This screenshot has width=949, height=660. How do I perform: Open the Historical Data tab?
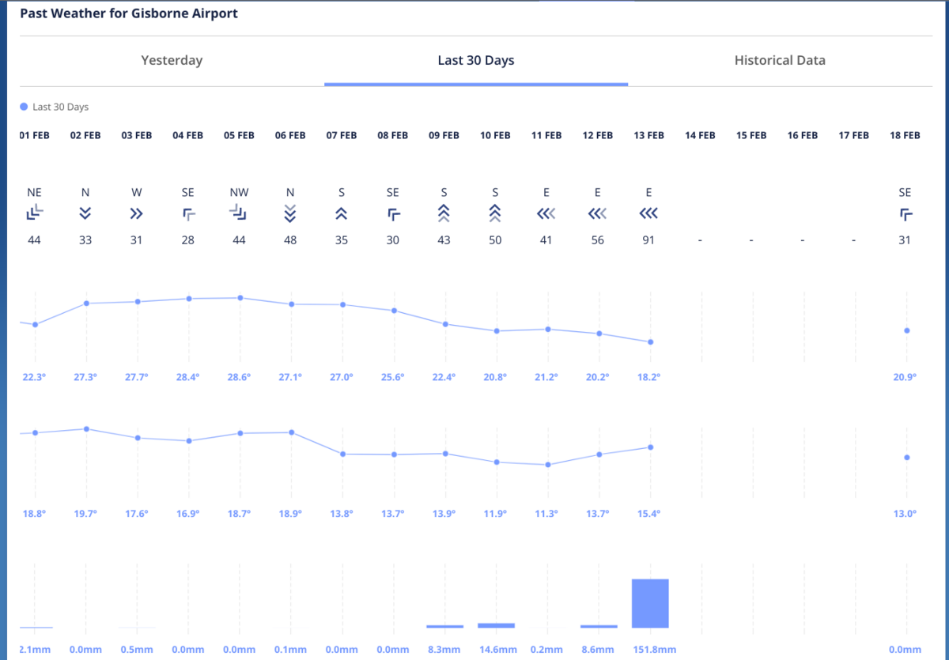click(780, 60)
